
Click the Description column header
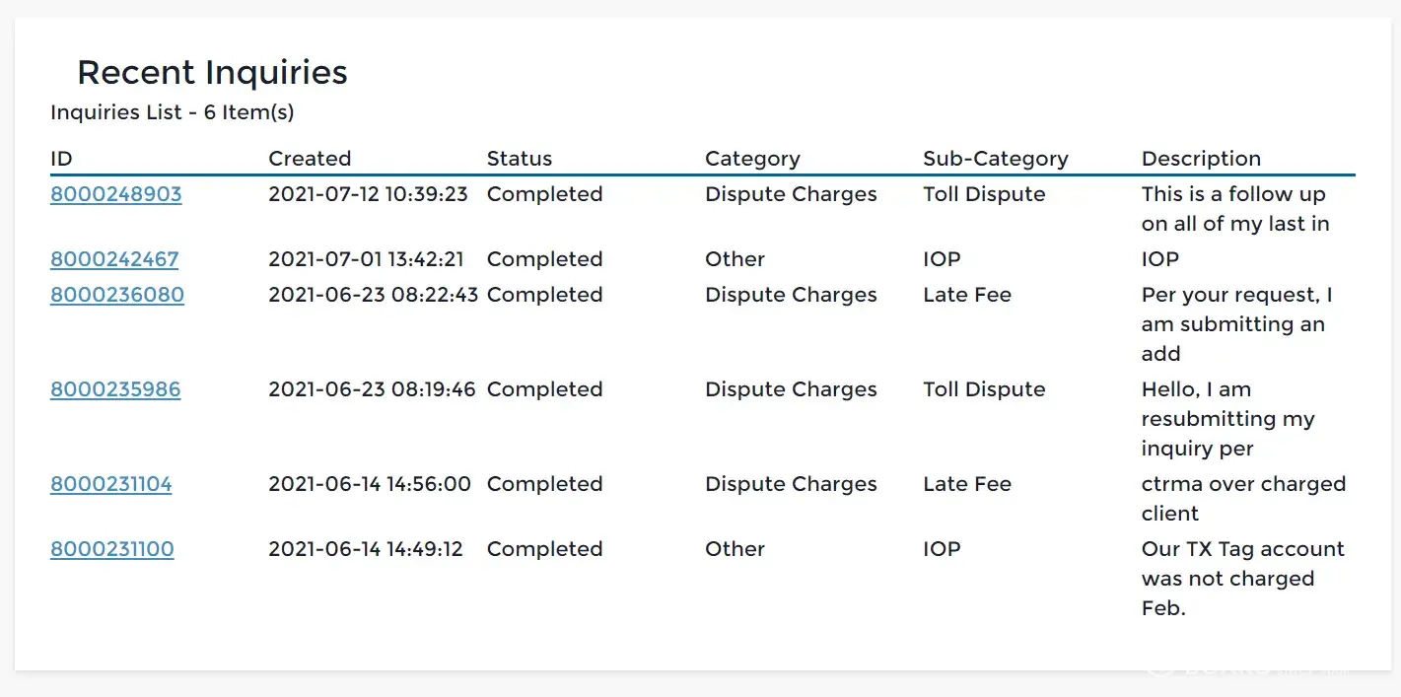pyautogui.click(x=1201, y=159)
